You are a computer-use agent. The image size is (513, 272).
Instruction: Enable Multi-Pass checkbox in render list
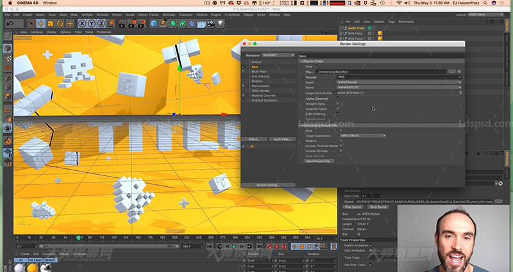tap(243, 72)
